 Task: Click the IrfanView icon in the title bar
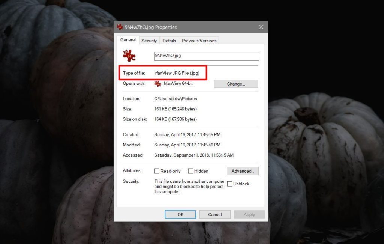coord(120,27)
